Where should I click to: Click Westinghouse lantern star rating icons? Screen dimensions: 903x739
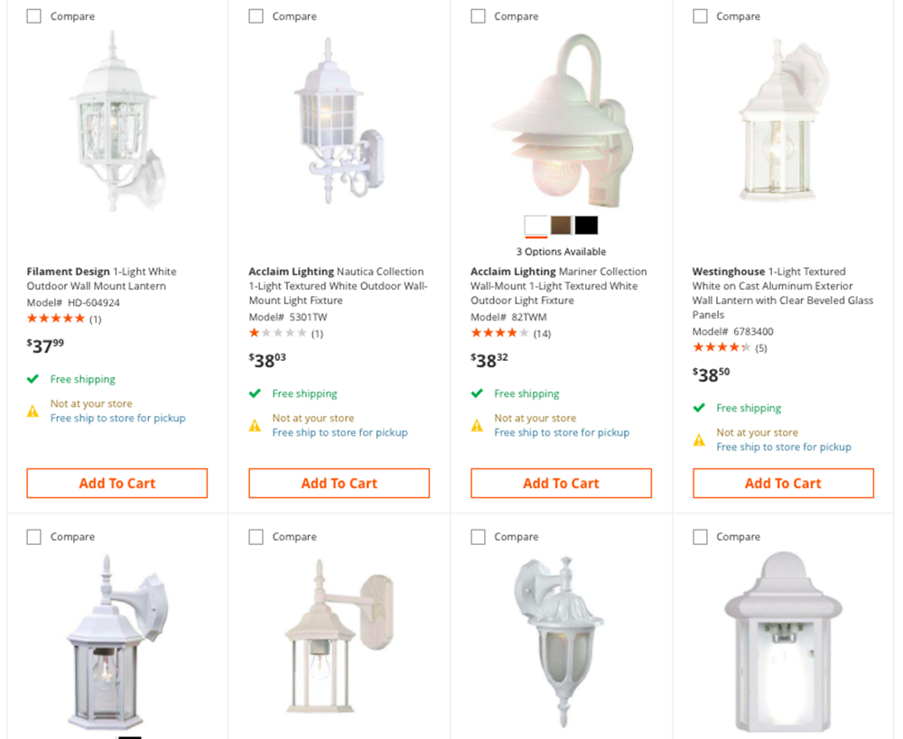click(721, 347)
